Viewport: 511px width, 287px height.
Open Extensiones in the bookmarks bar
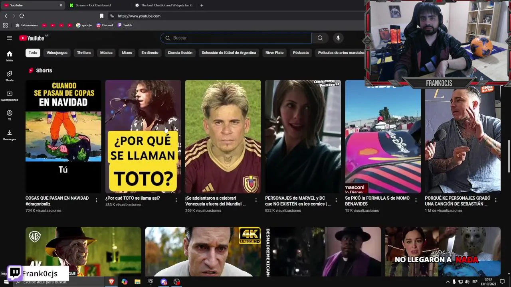click(x=27, y=25)
